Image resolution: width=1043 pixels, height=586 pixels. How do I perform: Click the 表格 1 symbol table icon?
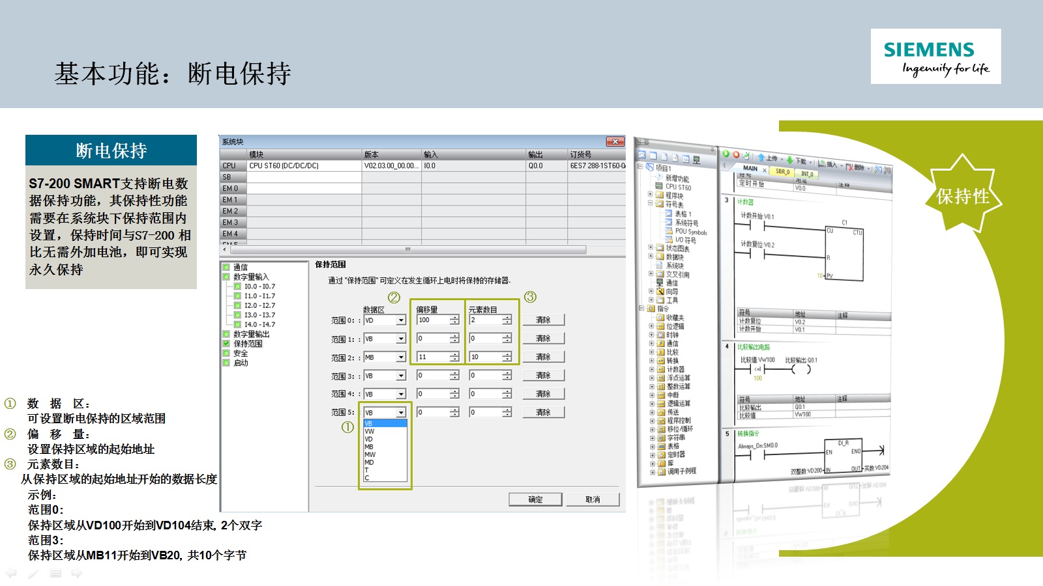click(669, 214)
